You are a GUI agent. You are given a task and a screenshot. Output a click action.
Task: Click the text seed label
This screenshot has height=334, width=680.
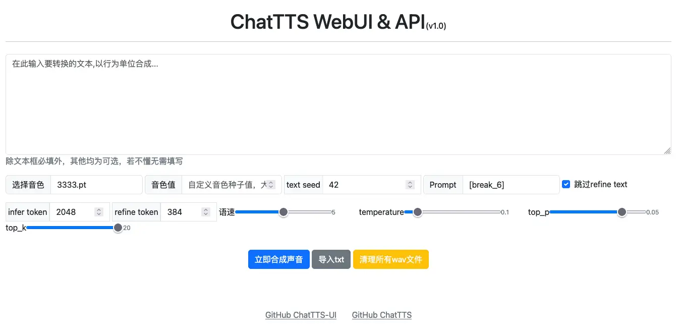coord(303,185)
